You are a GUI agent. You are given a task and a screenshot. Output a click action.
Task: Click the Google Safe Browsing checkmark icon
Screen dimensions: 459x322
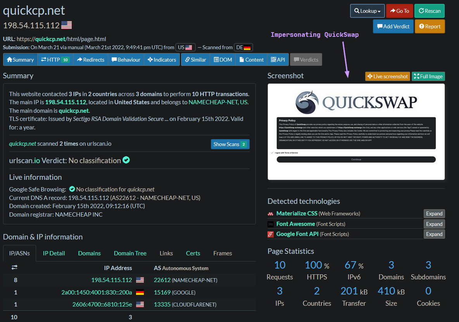(x=72, y=189)
